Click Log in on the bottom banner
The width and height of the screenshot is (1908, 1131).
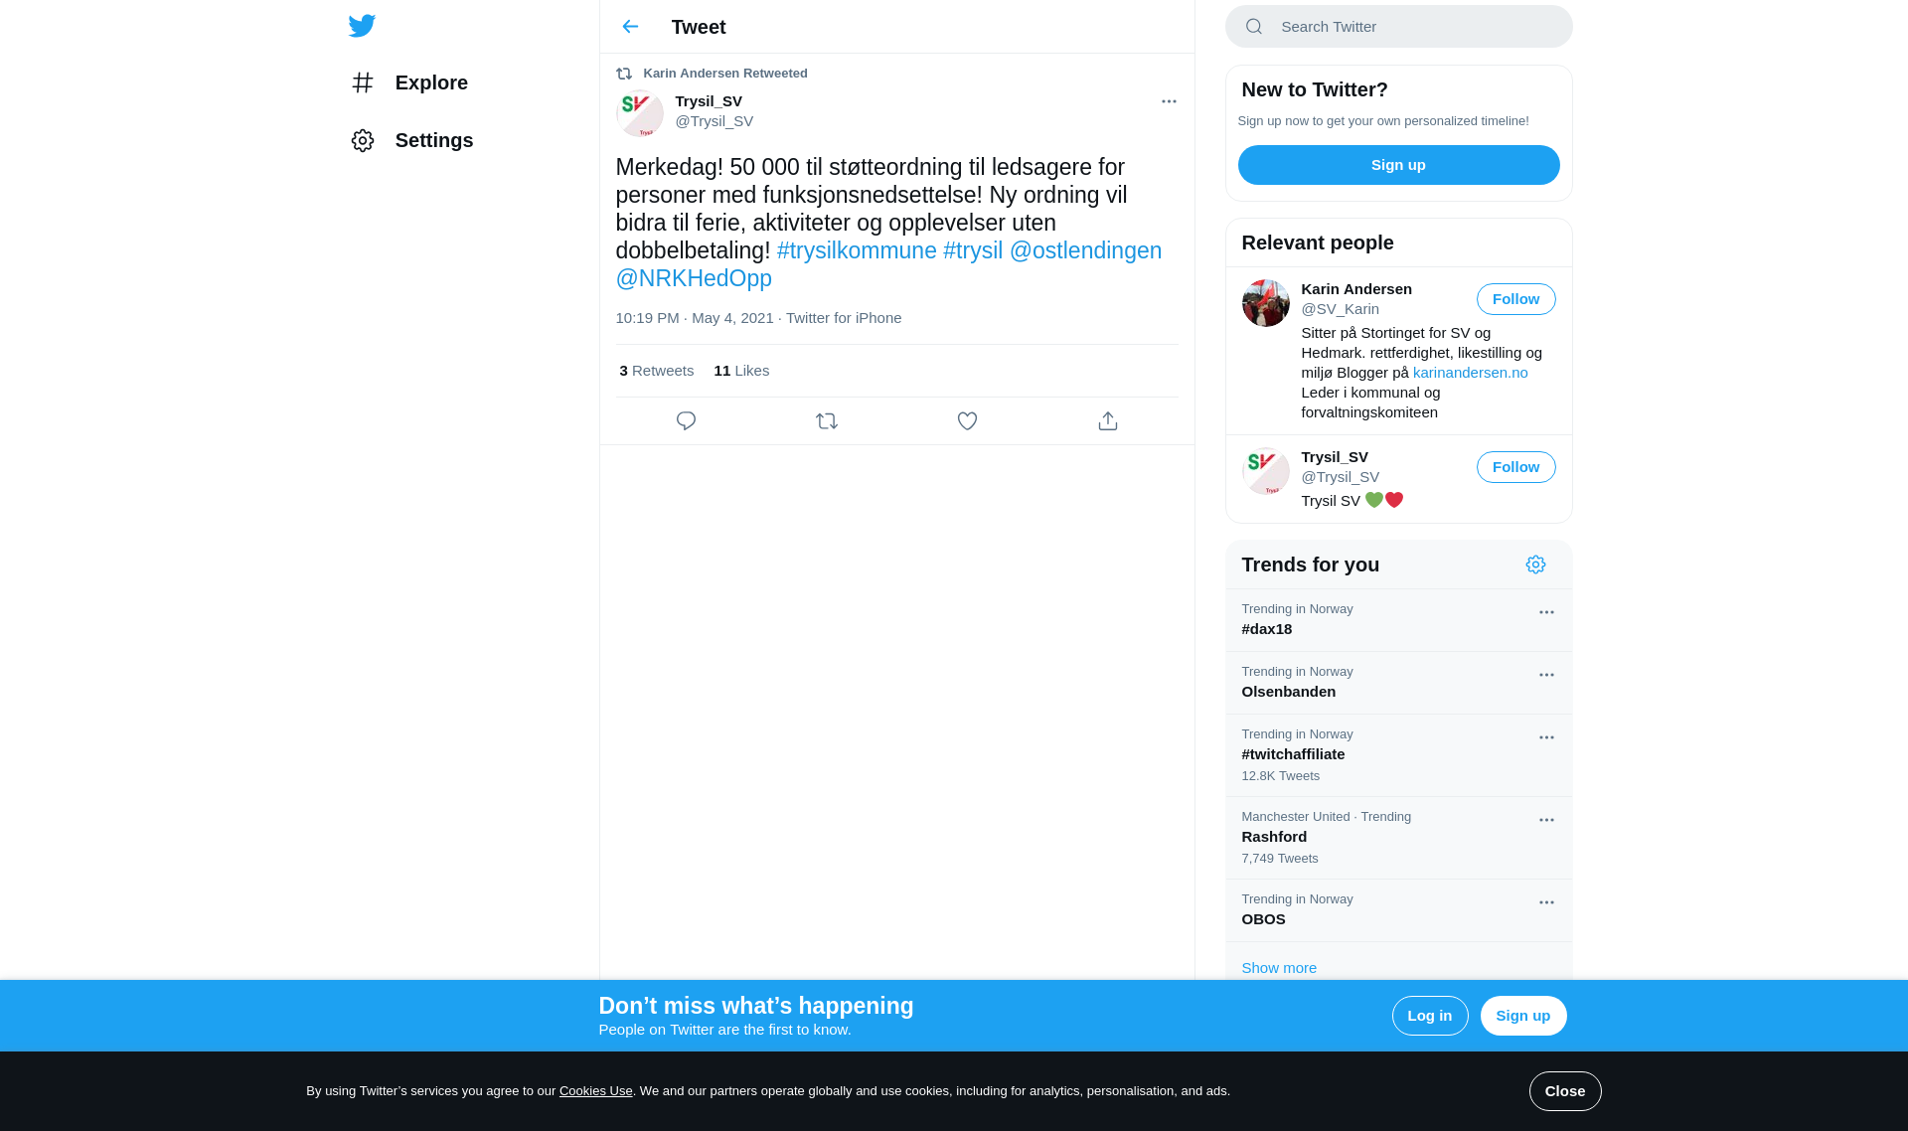pos(1430,1016)
